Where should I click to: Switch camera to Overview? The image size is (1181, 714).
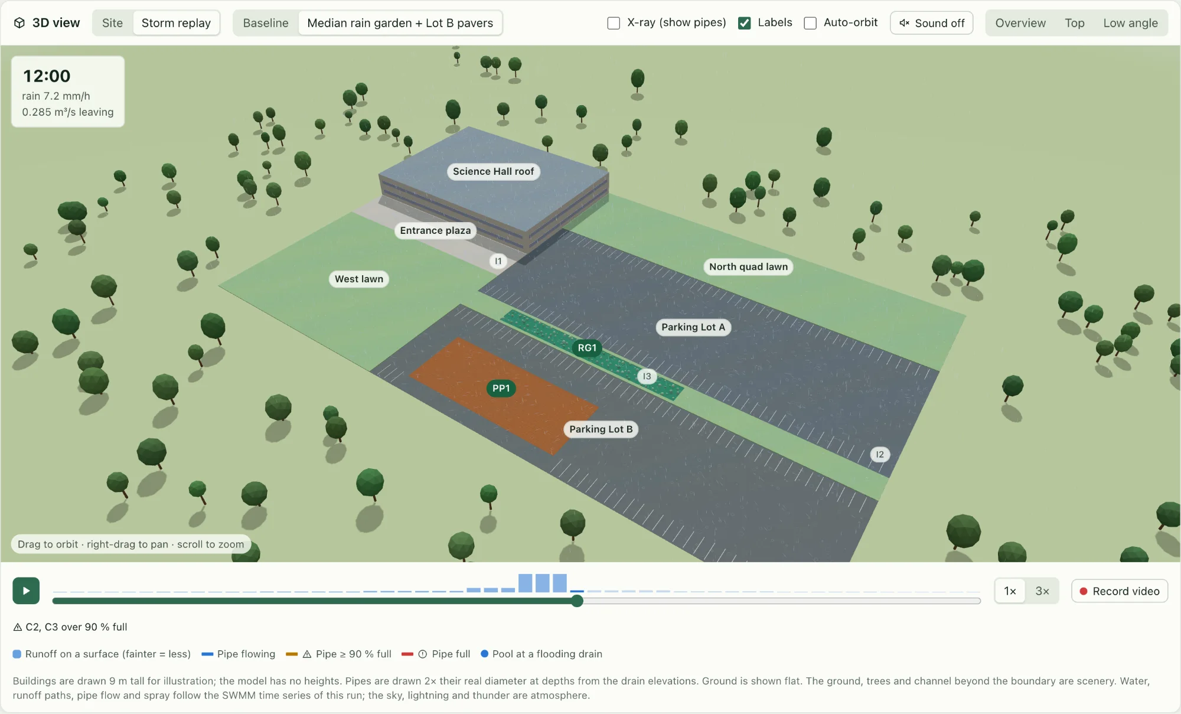click(1020, 23)
